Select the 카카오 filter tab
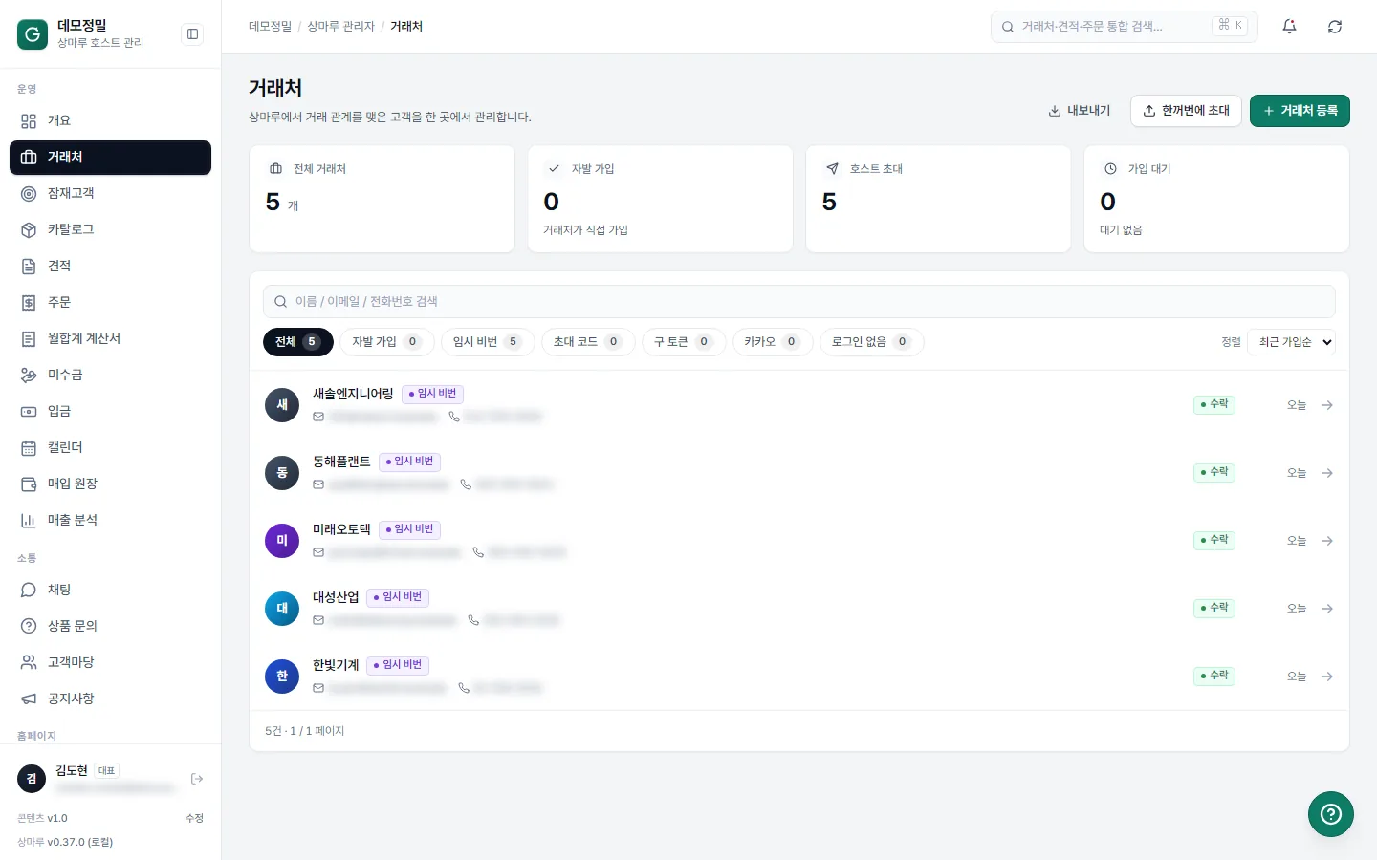 coord(773,342)
